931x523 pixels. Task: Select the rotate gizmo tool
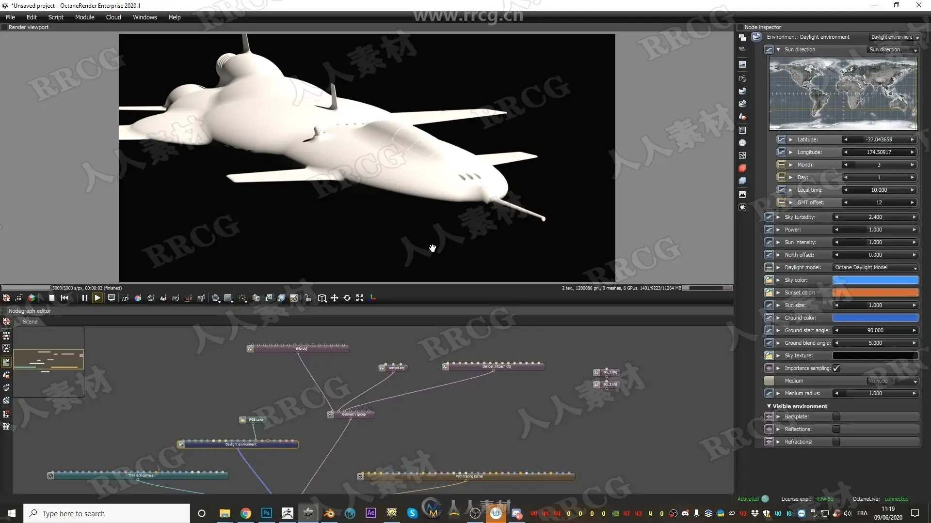(x=347, y=298)
